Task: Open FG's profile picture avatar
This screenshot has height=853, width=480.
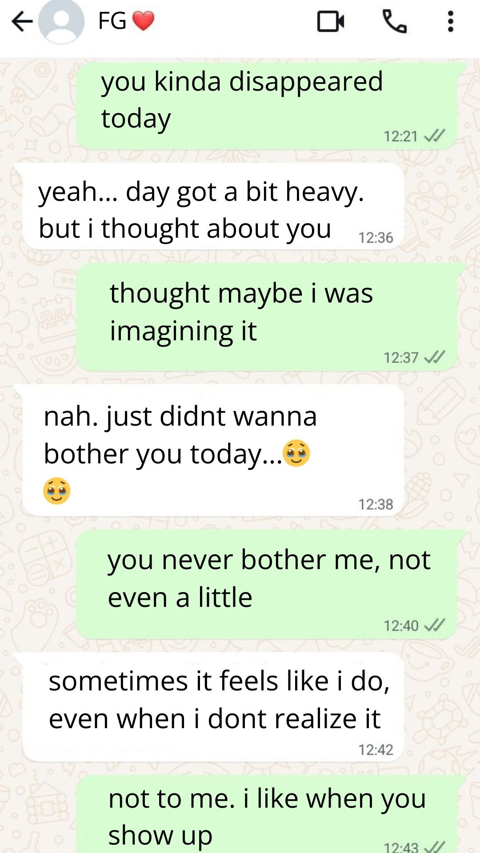Action: [61, 22]
